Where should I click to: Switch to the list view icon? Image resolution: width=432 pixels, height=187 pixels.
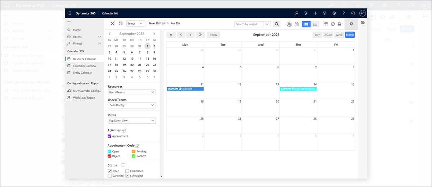pos(315,24)
